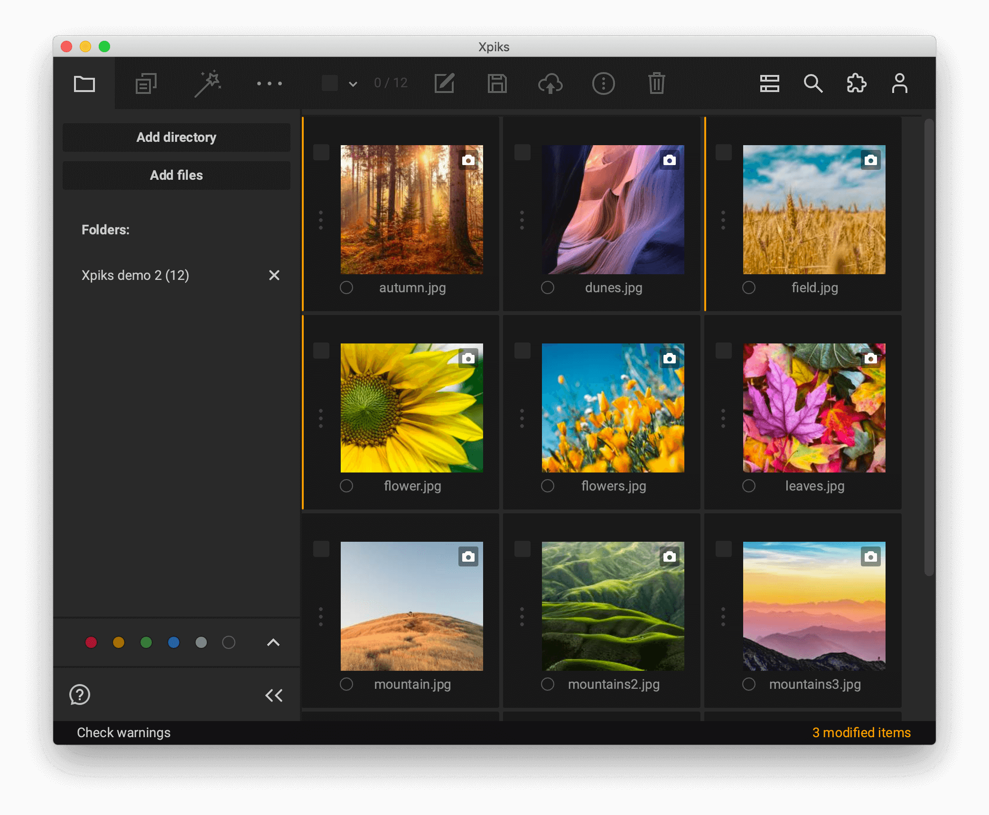Collapse the left sidebar with double chevron

tap(274, 695)
